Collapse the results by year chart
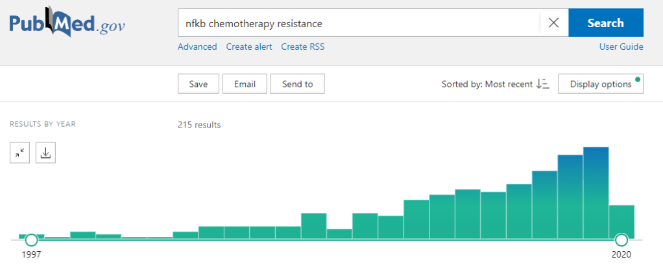Screen dimensions: 663x264 [x=20, y=153]
